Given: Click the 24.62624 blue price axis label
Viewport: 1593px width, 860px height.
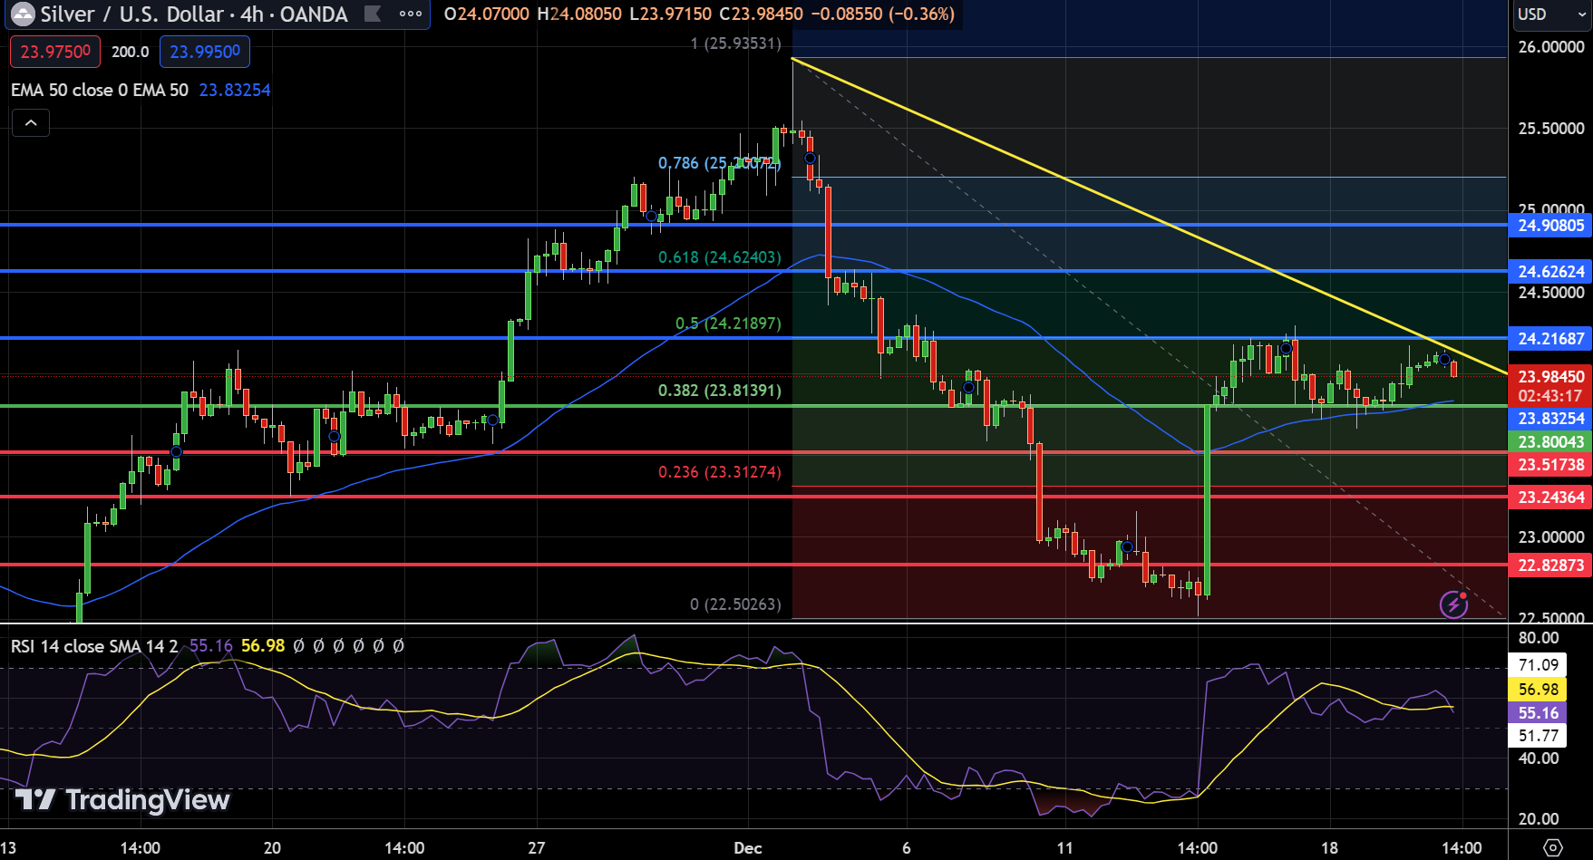Looking at the screenshot, I should (x=1550, y=272).
